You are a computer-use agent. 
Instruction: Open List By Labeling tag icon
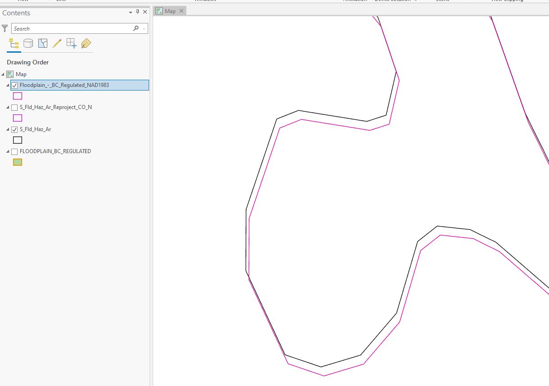click(86, 43)
